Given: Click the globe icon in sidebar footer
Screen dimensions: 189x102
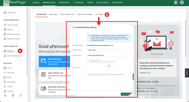Looking at the screenshot, I should point(13,95).
